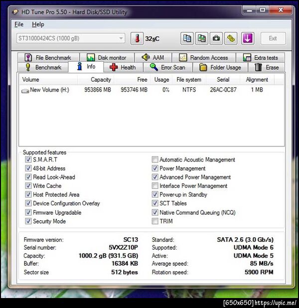Toggle the Advanced Power Management checkbox

pos(155,177)
